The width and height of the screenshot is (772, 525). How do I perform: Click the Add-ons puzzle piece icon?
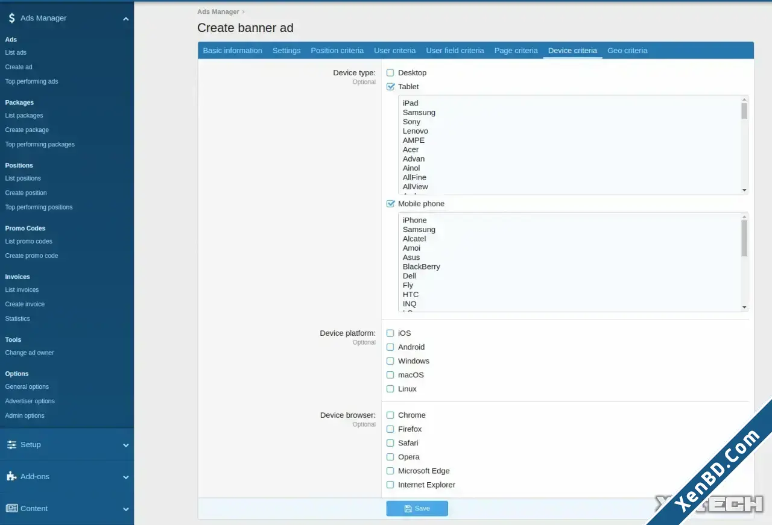pyautogui.click(x=11, y=476)
